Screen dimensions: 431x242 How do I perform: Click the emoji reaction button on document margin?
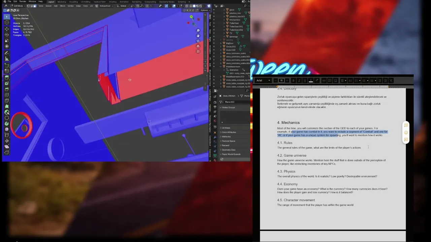point(406,132)
